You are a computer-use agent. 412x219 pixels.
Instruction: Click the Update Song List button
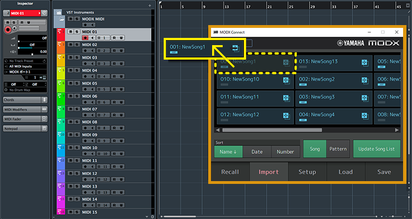(x=376, y=149)
